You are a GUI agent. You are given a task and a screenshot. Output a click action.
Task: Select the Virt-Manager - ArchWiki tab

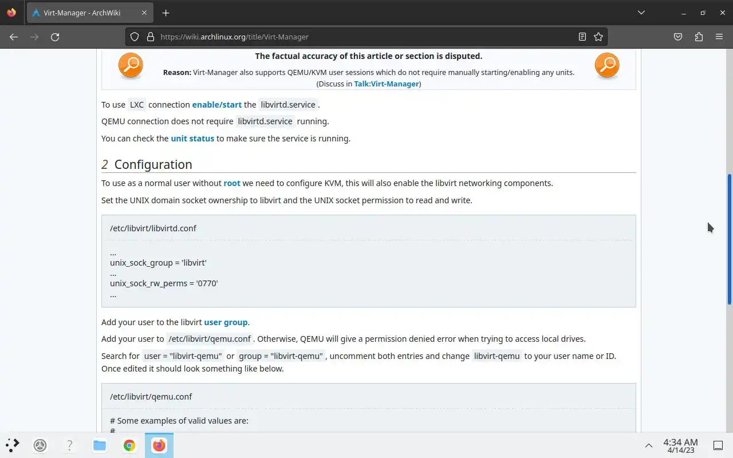pos(90,13)
